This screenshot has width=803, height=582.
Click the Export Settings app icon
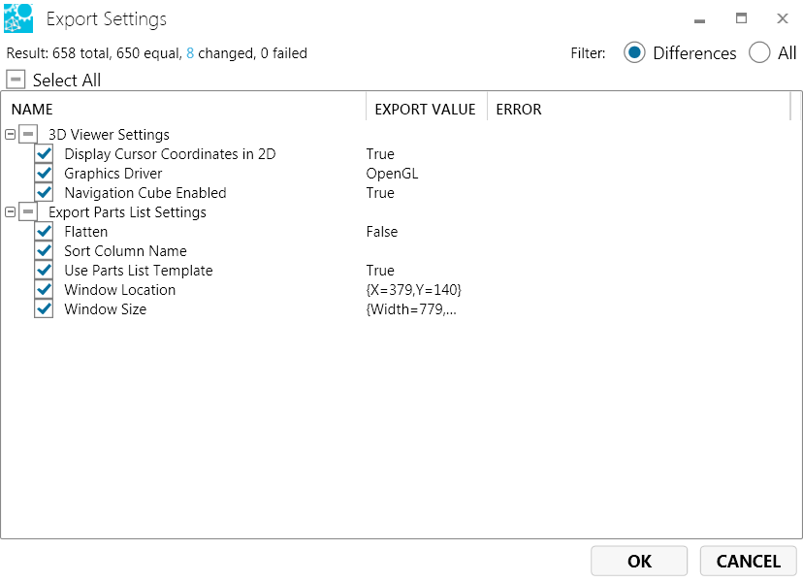tap(18, 19)
